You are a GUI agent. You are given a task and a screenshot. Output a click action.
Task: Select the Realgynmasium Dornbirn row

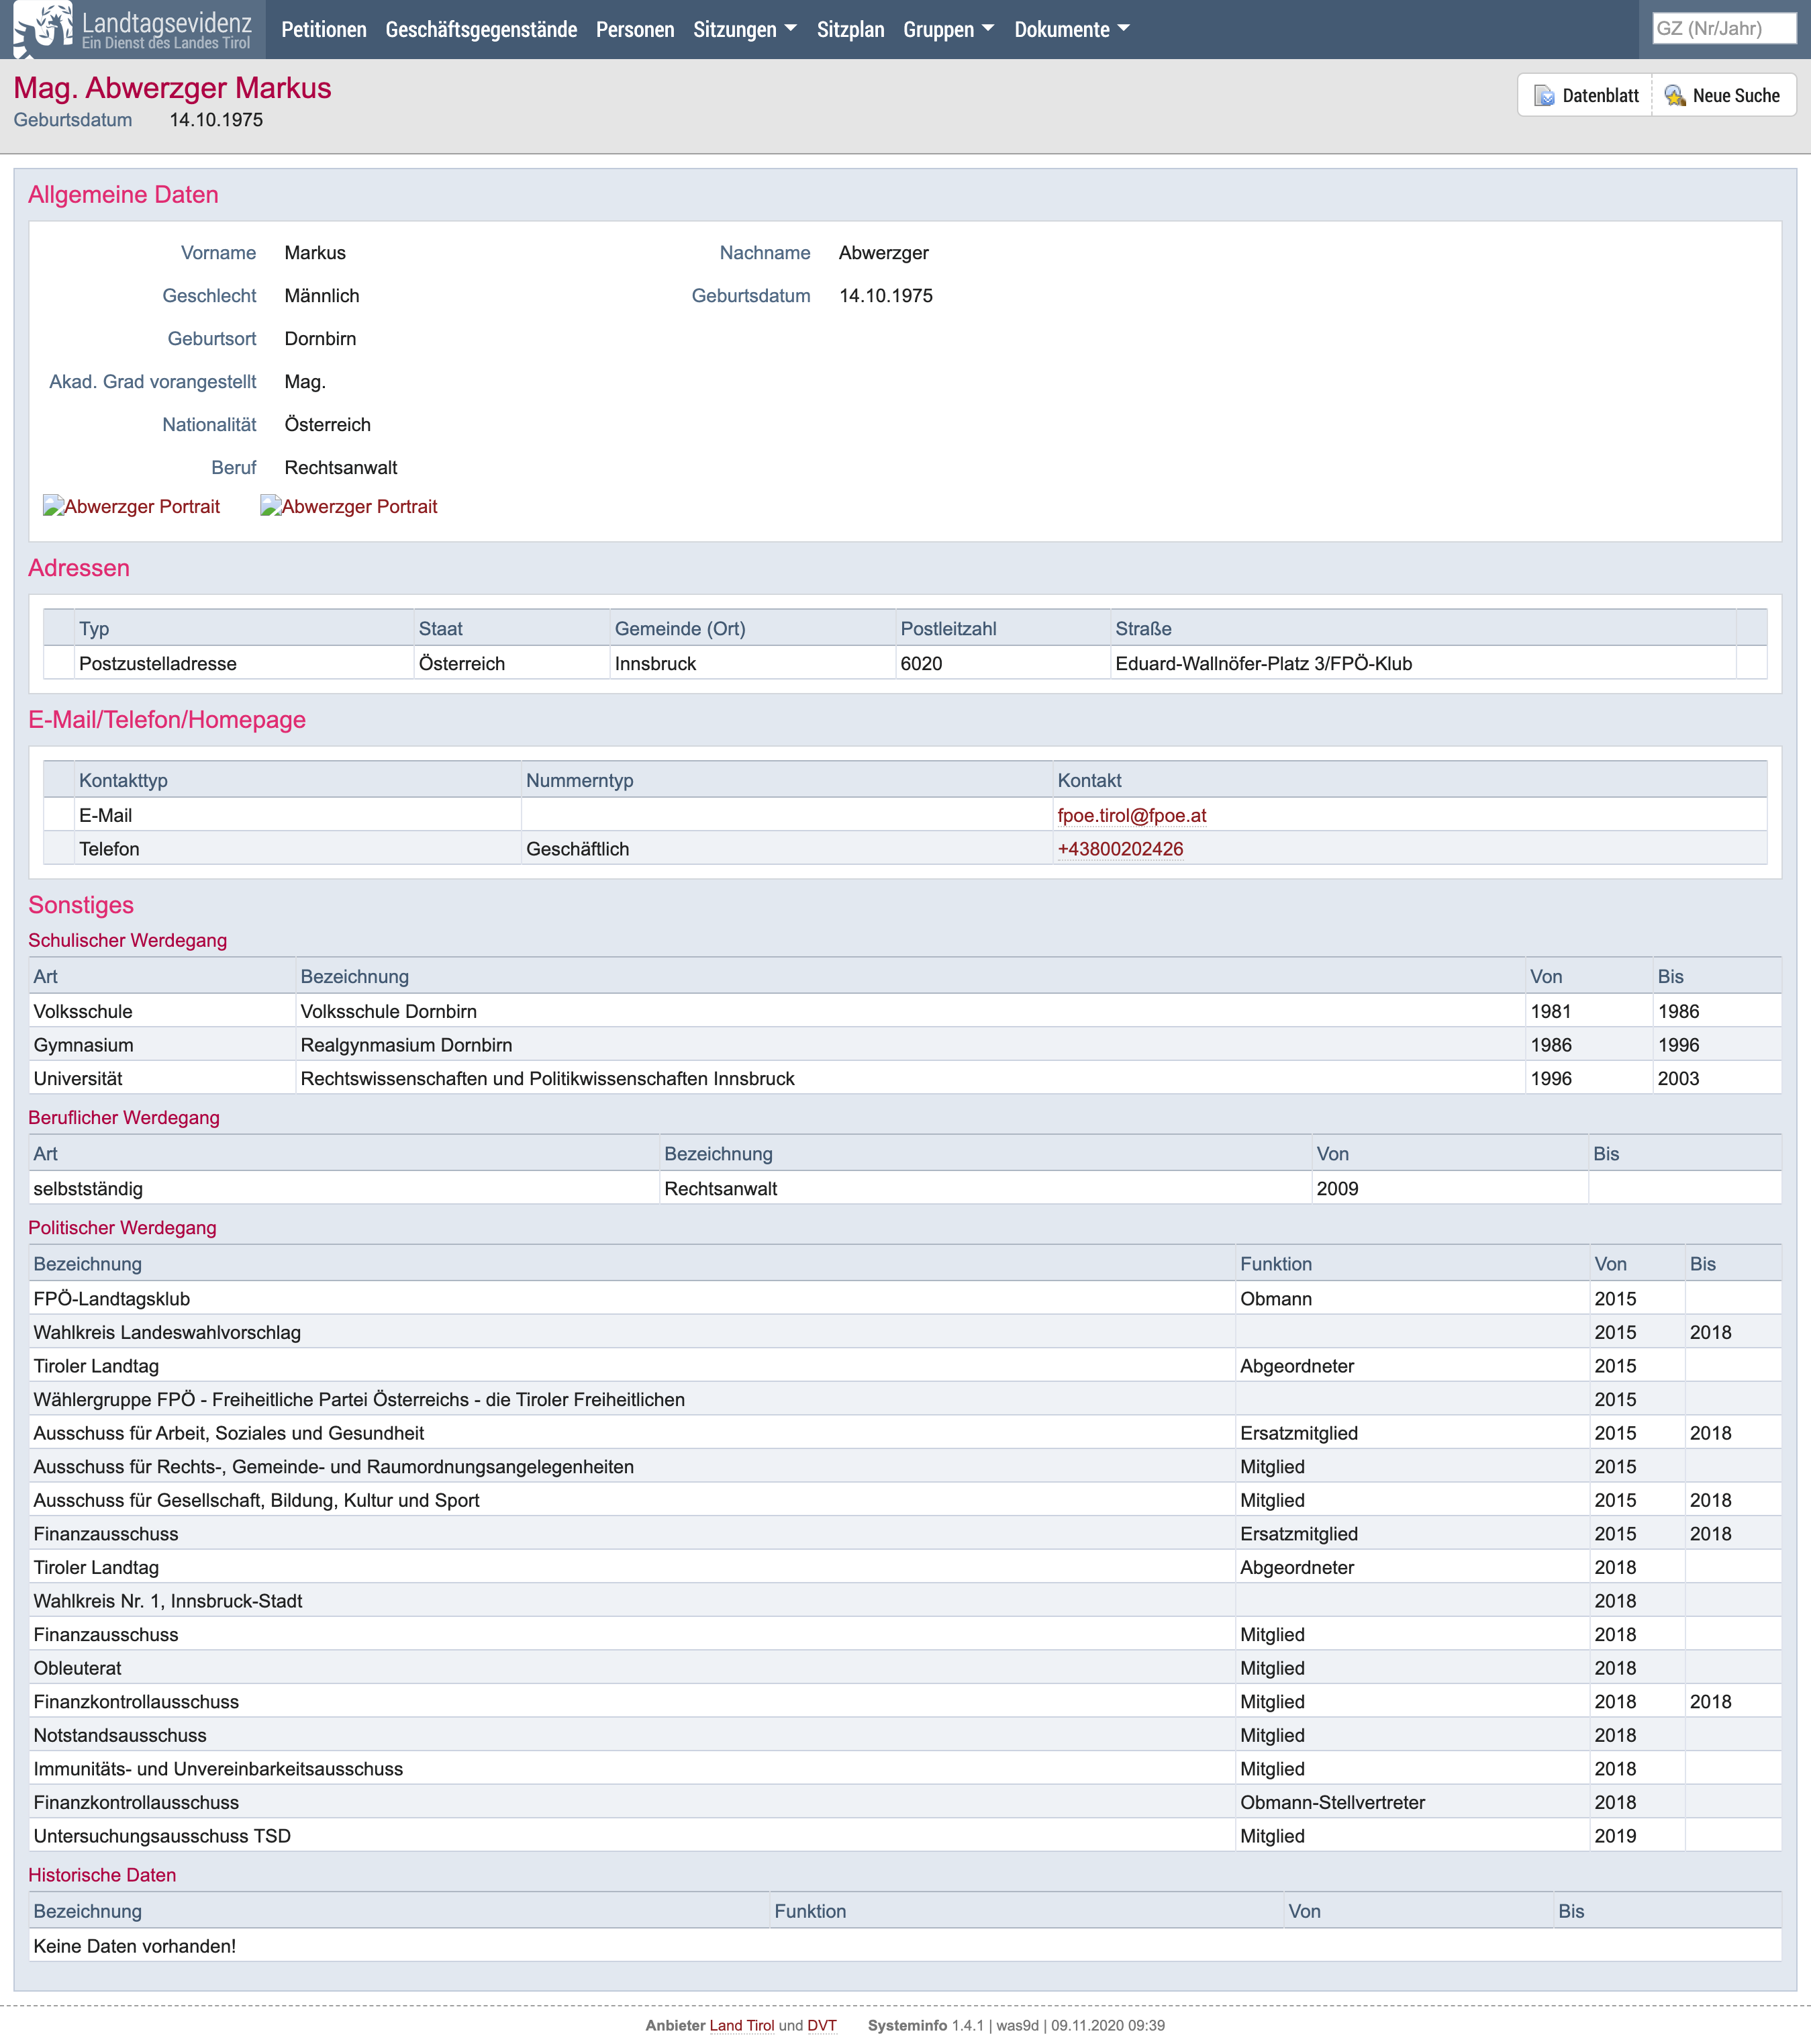[x=905, y=1045]
